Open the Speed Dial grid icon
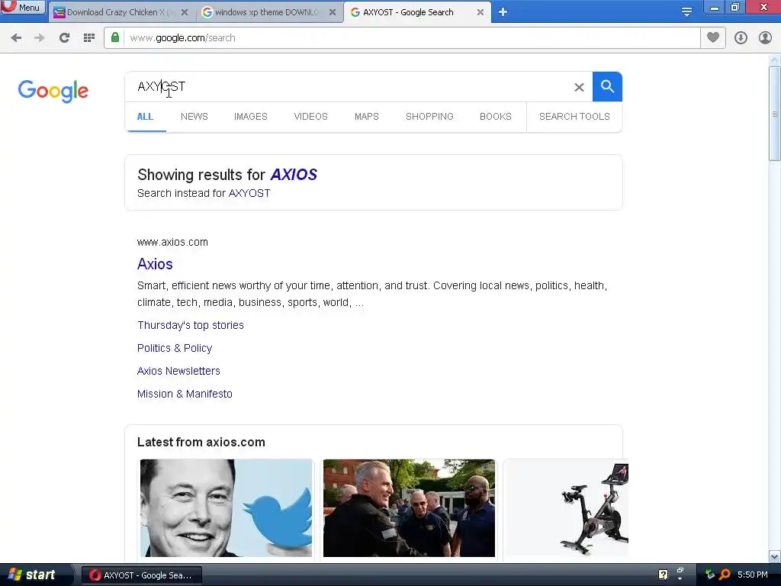The height and width of the screenshot is (586, 781). pyautogui.click(x=89, y=38)
